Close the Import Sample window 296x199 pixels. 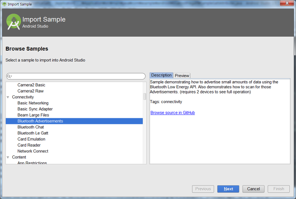(x=287, y=3)
